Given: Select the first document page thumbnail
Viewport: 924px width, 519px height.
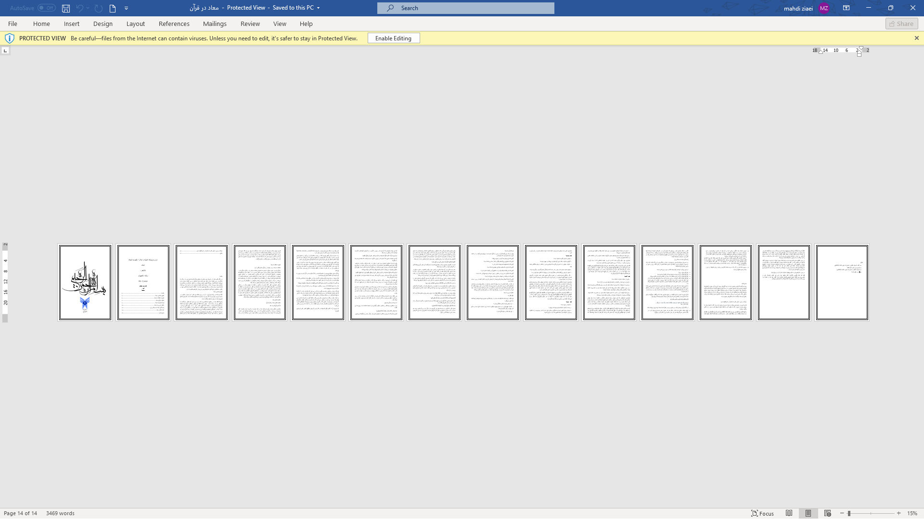Looking at the screenshot, I should [x=85, y=282].
